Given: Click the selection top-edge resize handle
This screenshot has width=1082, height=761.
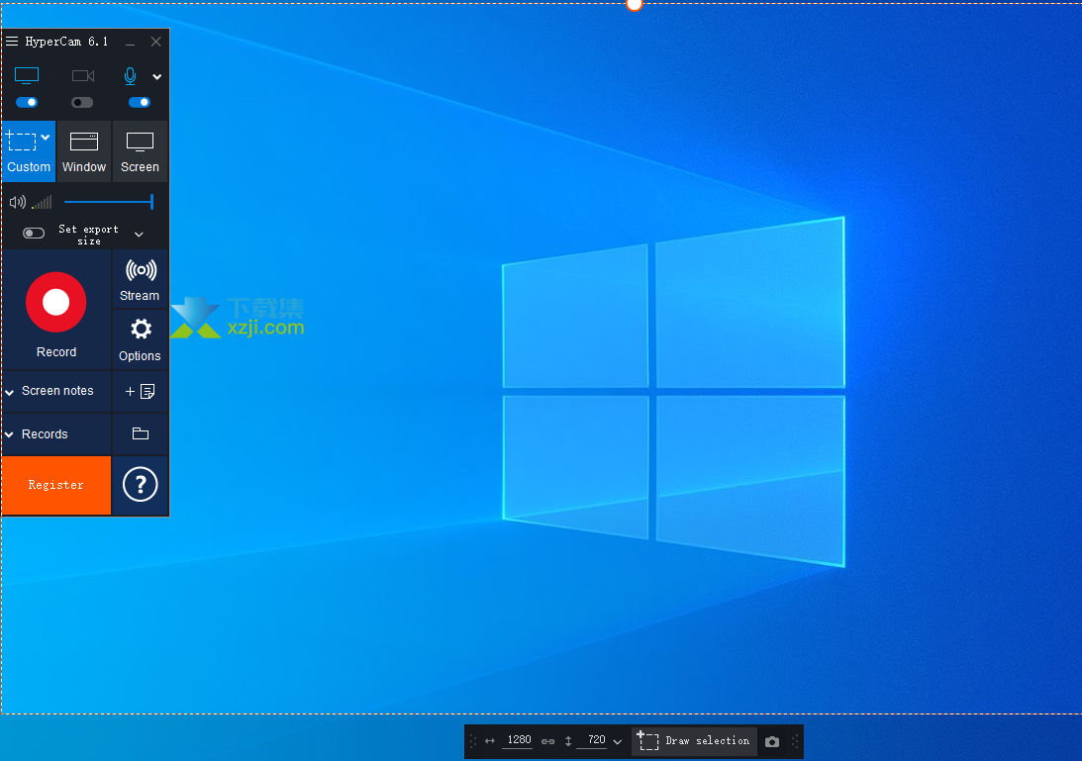Looking at the screenshot, I should coord(635,3).
